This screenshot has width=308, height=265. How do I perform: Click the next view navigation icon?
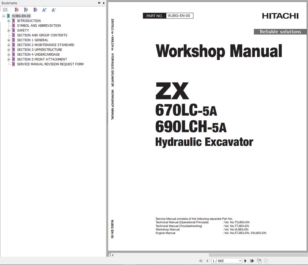266,261
